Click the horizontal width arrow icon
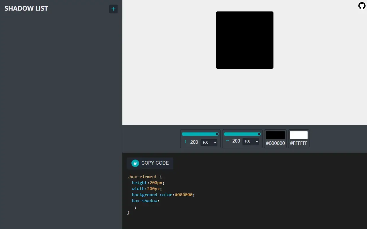The width and height of the screenshot is (367, 229). tap(227, 141)
